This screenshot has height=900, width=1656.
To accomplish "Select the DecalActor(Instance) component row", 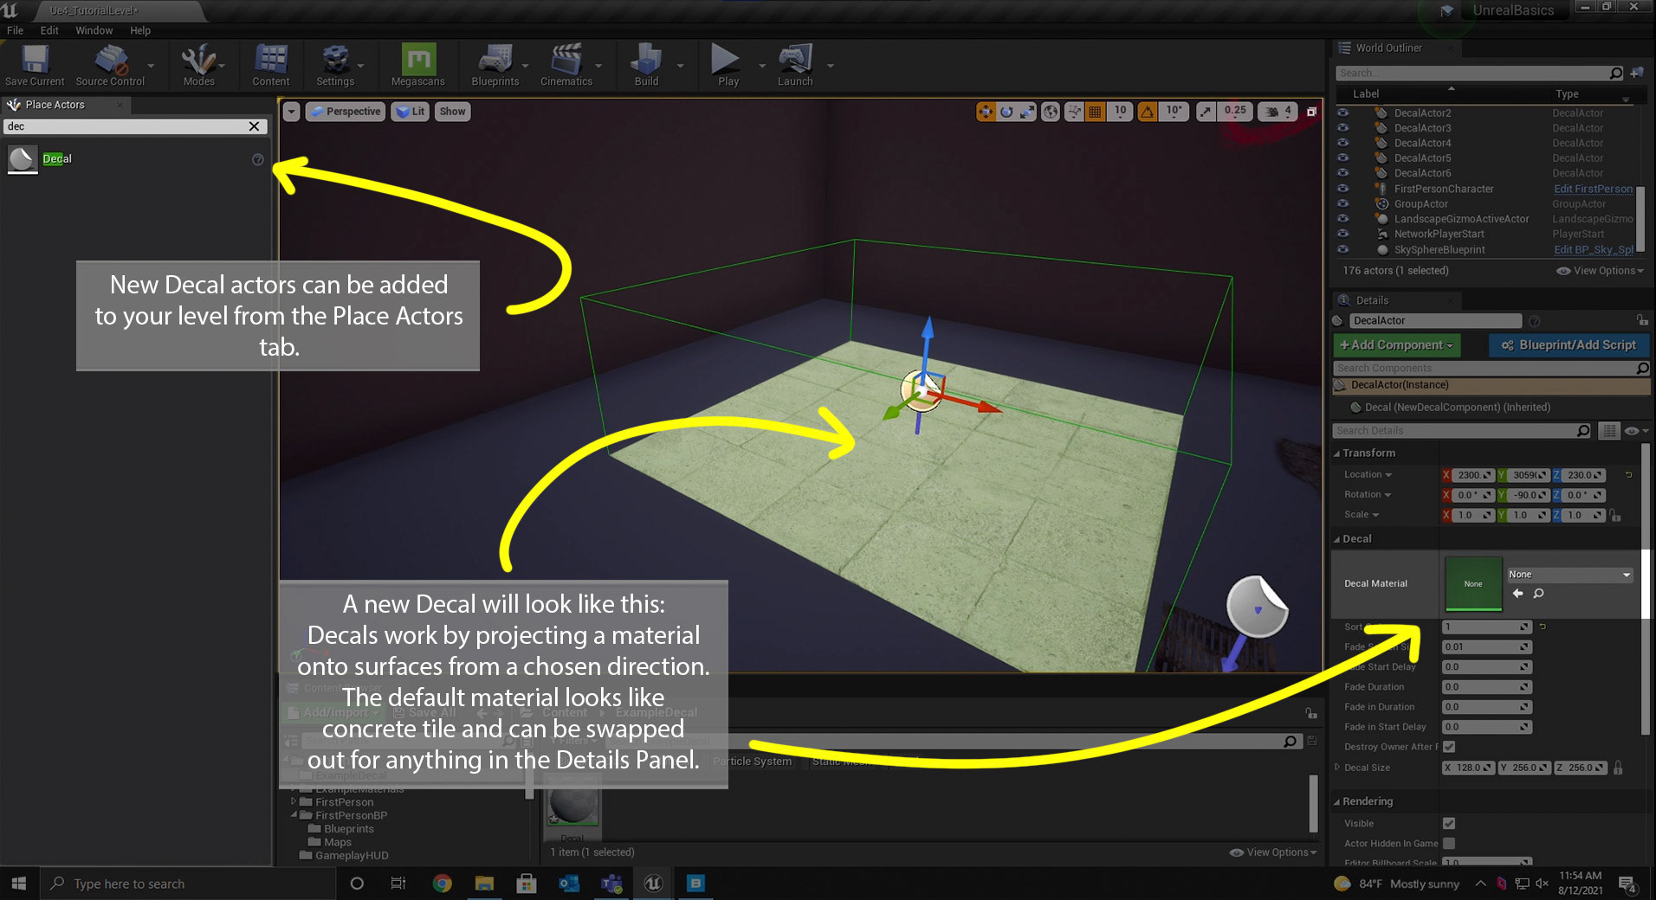I will point(1490,385).
